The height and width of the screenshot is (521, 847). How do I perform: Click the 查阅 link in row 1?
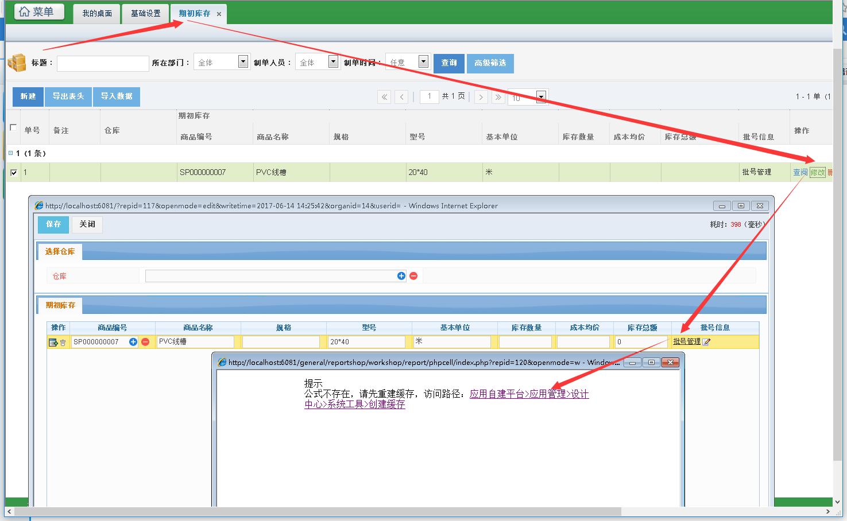coord(800,172)
